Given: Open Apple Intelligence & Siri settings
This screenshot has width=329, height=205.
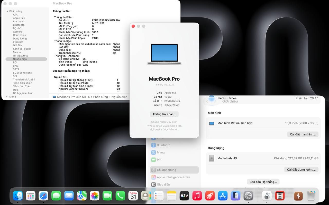Looking at the screenshot, I should coord(174,177).
